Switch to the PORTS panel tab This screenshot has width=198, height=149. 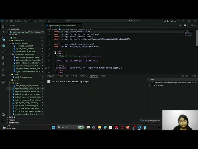point(103,76)
